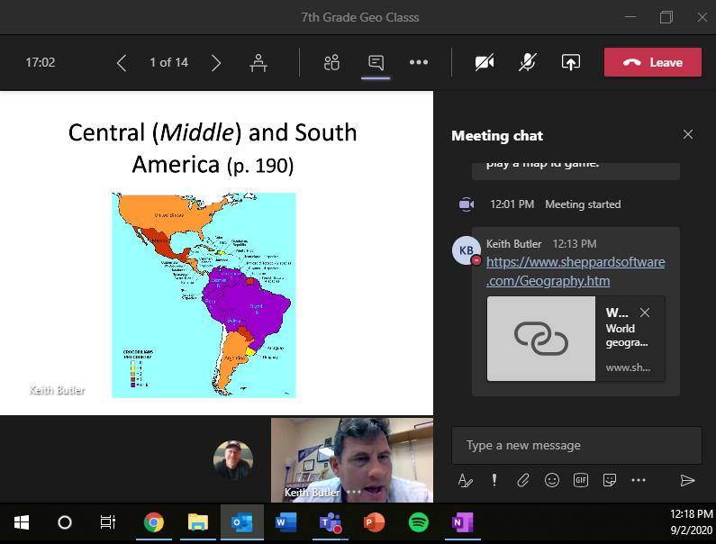Switch to Word on the taskbar
This screenshot has height=544, width=716.
click(285, 522)
